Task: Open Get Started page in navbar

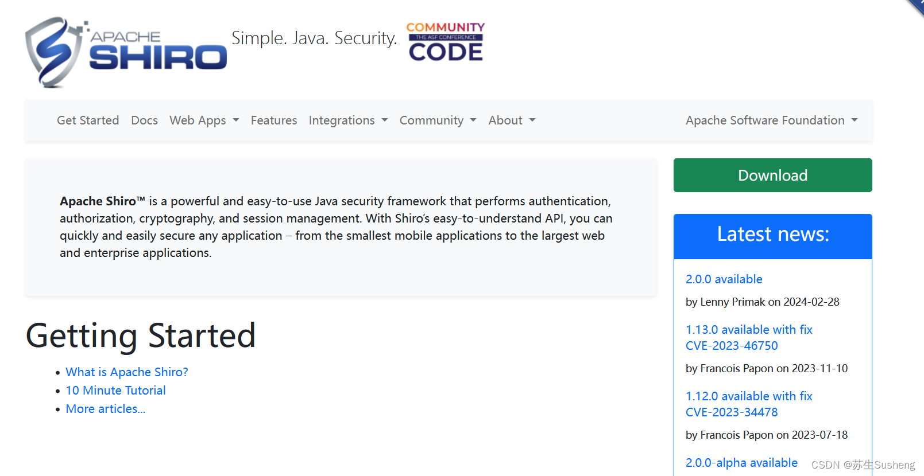Action: pyautogui.click(x=88, y=120)
